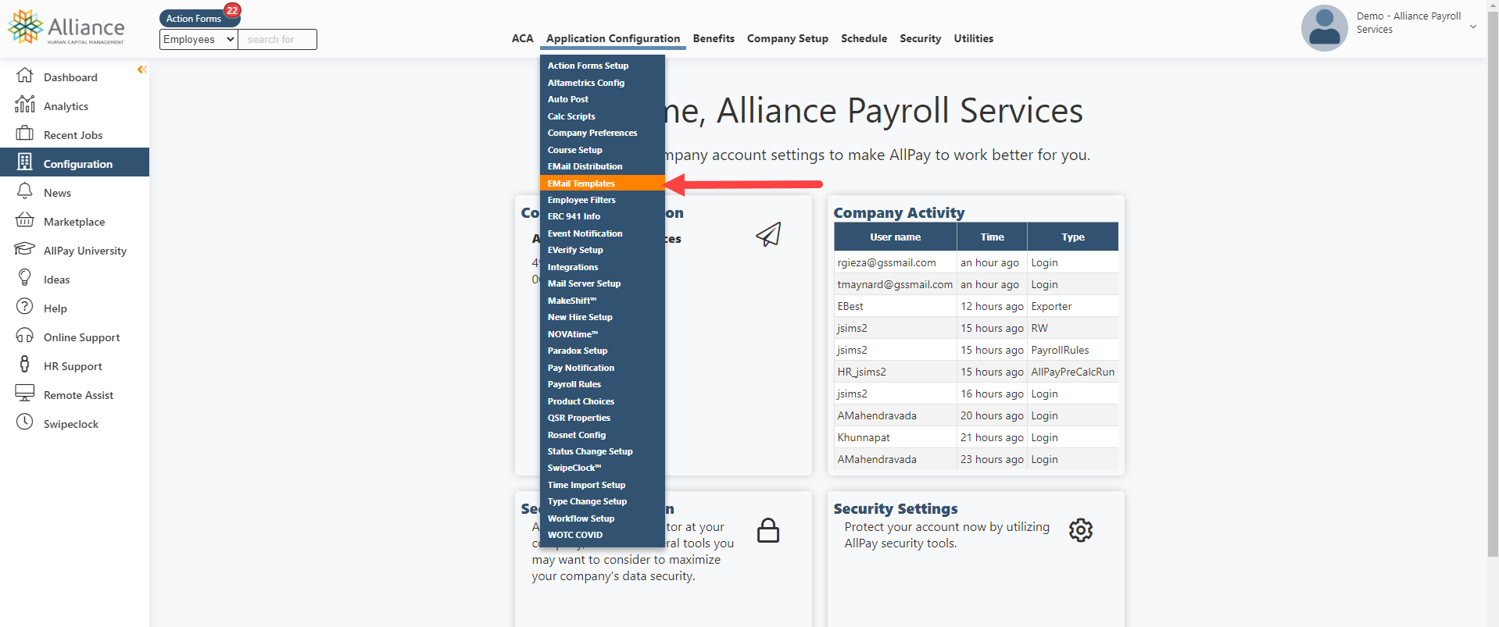This screenshot has height=627, width=1499.
Task: Choose Mail Server Setup menu entry
Action: pos(602,283)
